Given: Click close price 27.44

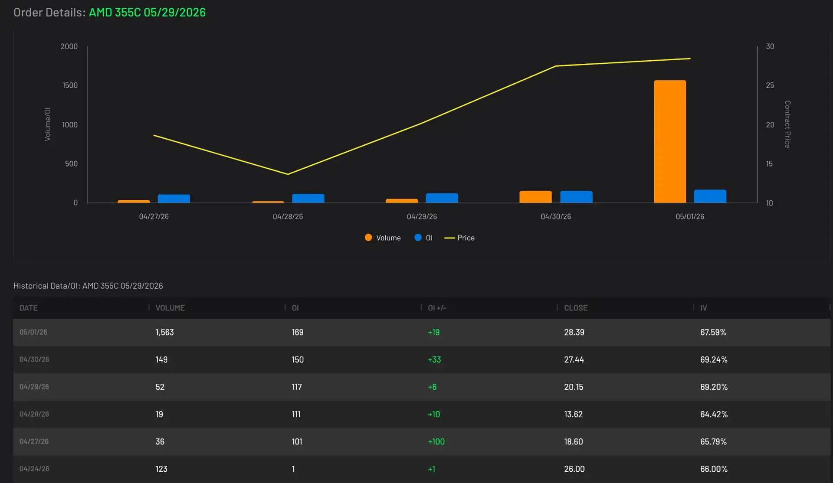Looking at the screenshot, I should click(574, 359).
